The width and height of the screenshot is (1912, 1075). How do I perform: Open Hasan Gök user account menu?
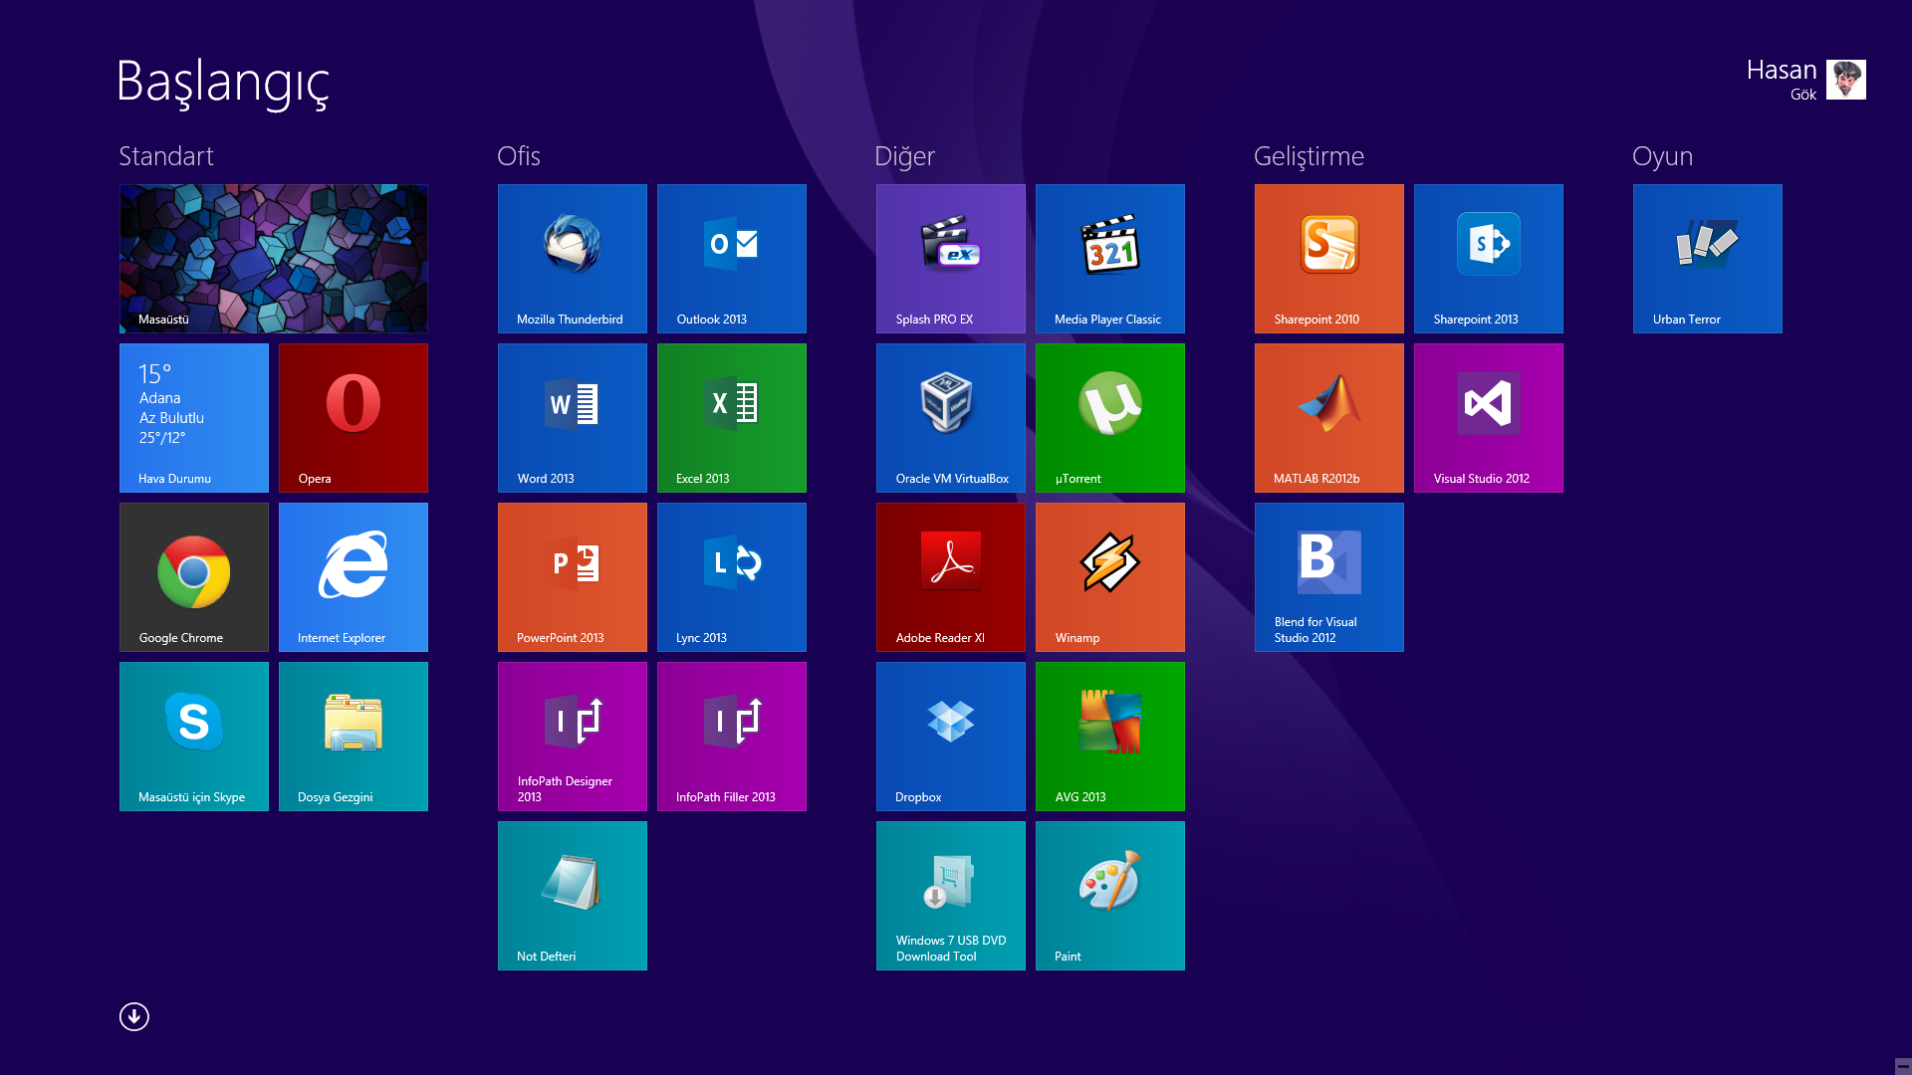pos(1804,80)
